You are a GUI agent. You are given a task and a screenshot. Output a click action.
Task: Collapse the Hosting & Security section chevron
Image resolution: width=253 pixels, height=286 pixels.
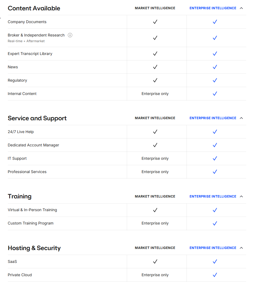241,248
